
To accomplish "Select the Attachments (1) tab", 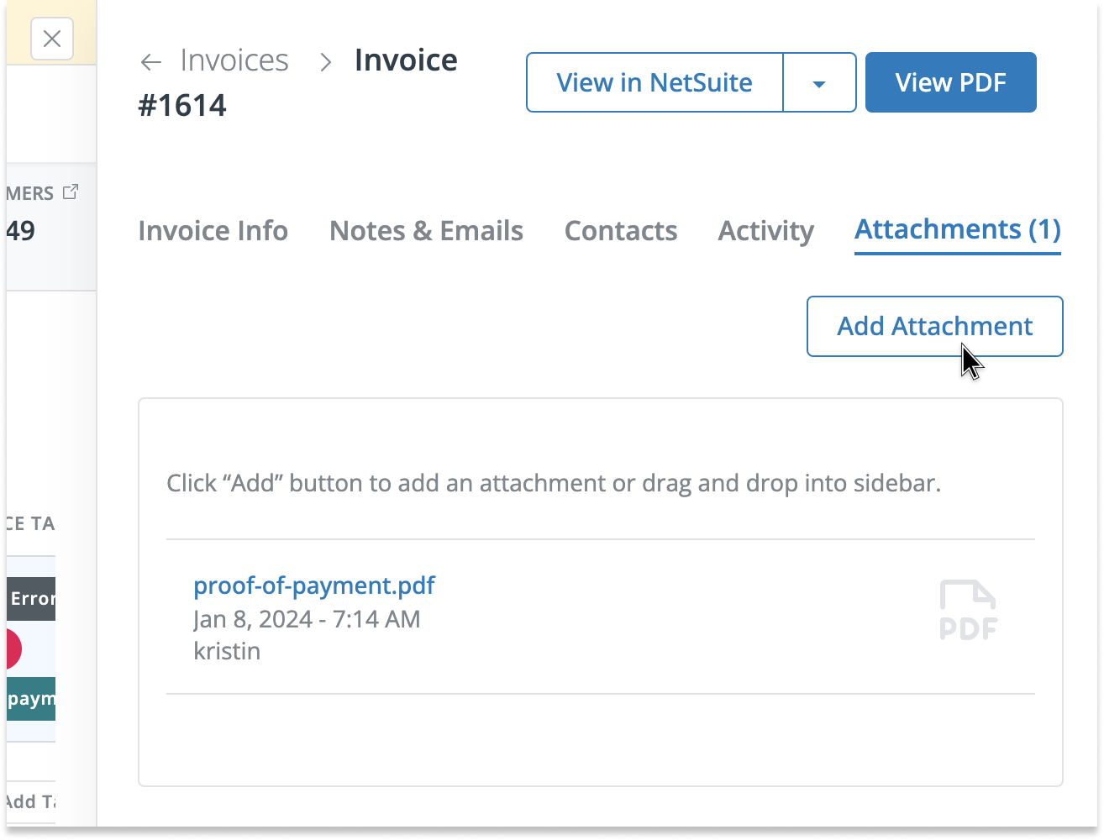I will click(957, 229).
